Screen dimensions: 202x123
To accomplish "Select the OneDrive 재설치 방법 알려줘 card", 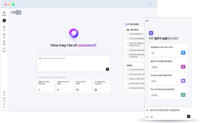I will pyautogui.click(x=168, y=78).
